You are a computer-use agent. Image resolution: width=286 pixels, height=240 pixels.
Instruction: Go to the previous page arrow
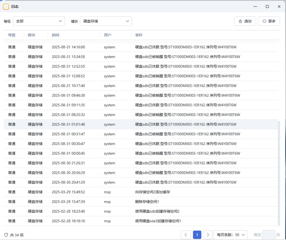(185, 235)
